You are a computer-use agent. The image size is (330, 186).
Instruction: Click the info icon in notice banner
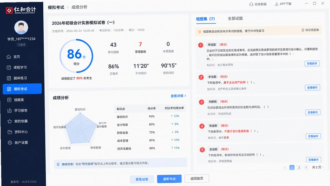pyautogui.click(x=200, y=32)
